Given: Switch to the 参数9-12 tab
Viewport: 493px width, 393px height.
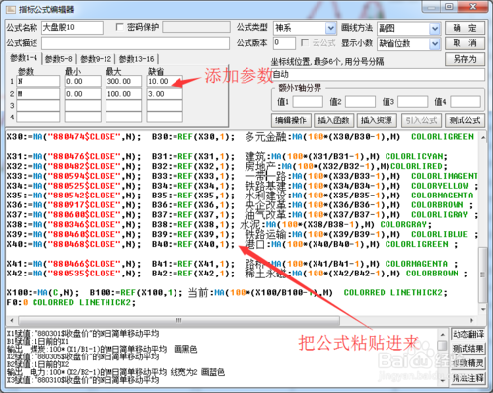Looking at the screenshot, I should pyautogui.click(x=96, y=59).
